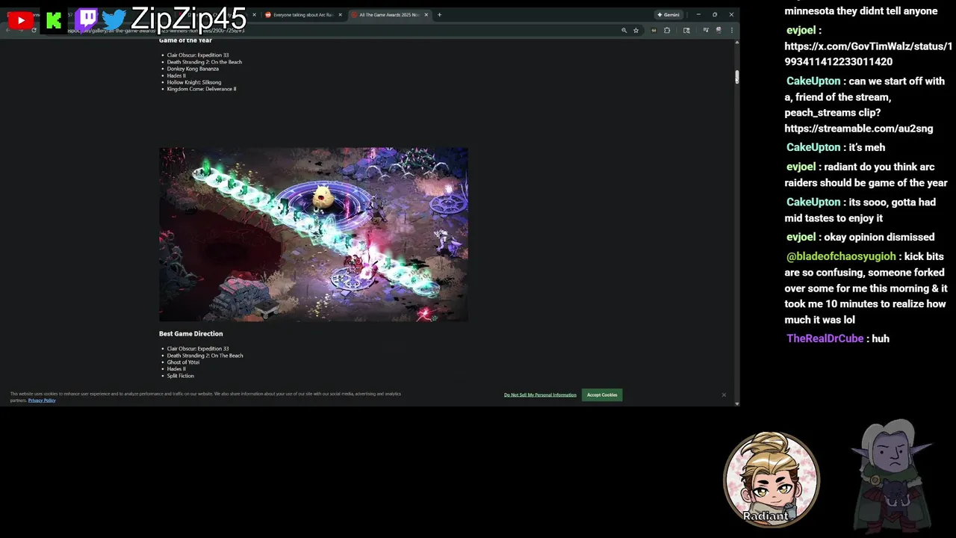Click the scrollbar up arrow

(737, 42)
